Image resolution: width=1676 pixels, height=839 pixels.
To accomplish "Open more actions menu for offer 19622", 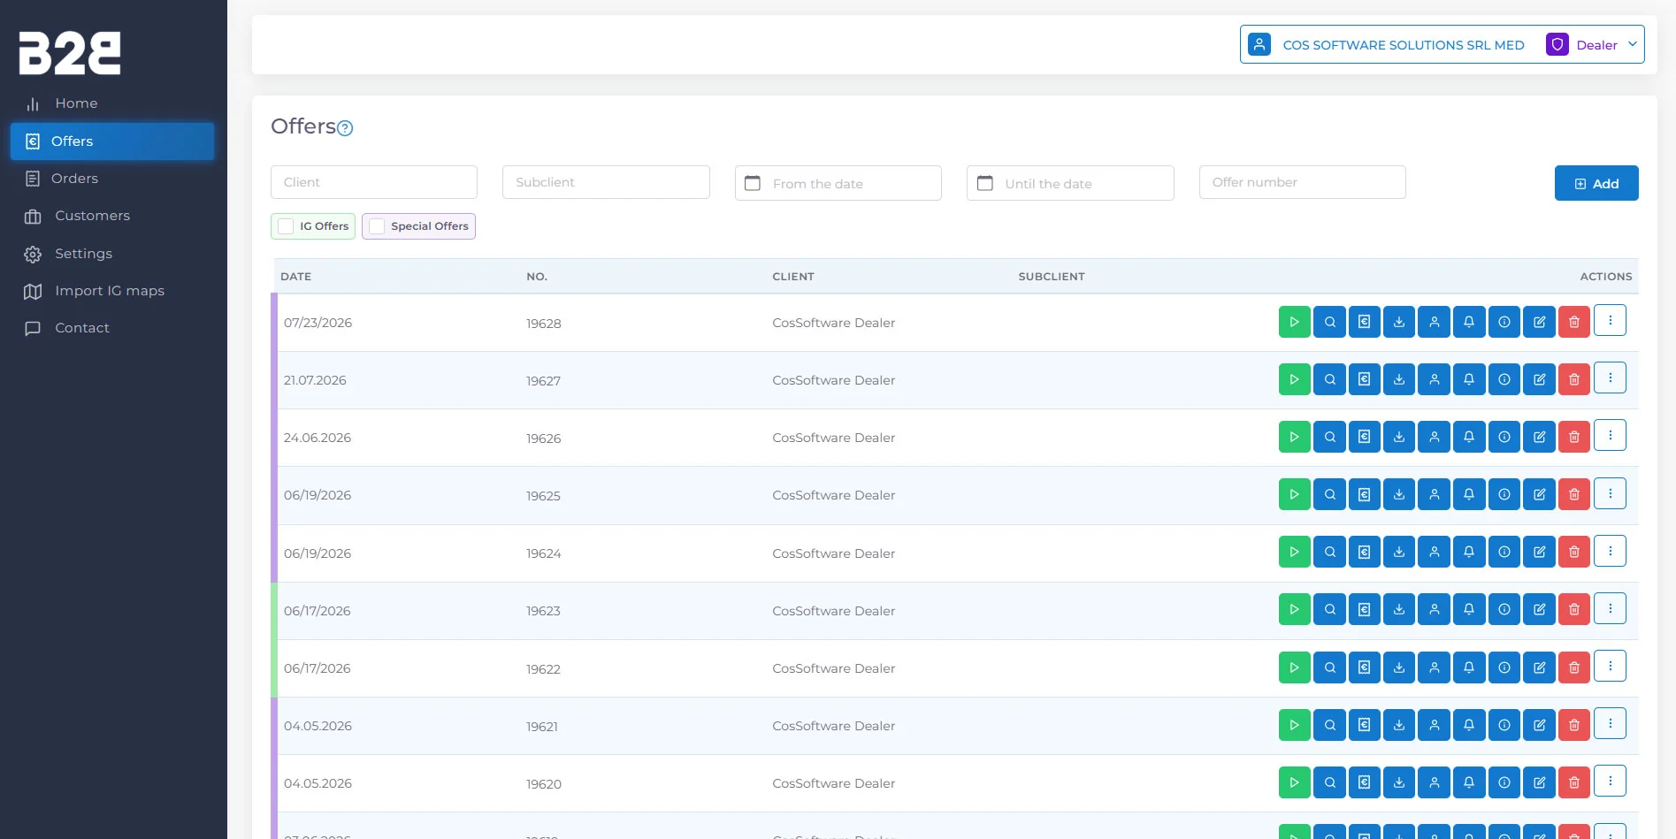I will click(x=1610, y=666).
